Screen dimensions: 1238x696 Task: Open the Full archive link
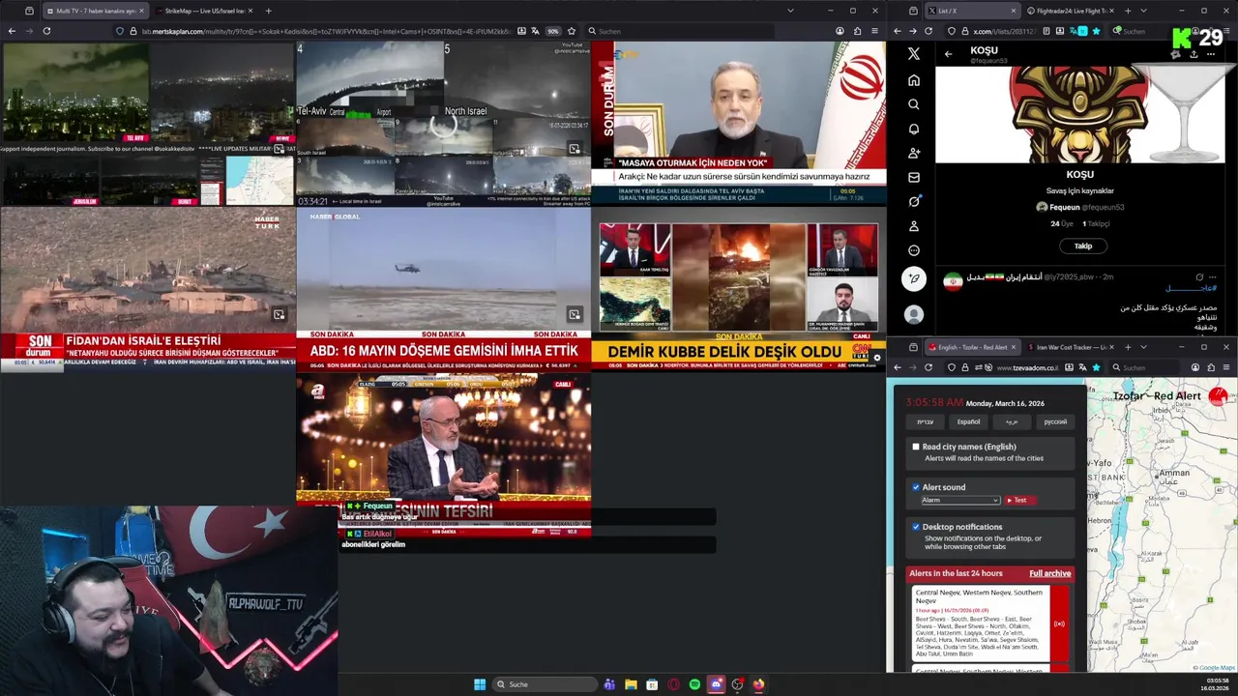coord(1049,573)
